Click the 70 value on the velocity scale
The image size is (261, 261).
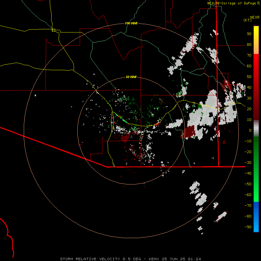click(249, 55)
